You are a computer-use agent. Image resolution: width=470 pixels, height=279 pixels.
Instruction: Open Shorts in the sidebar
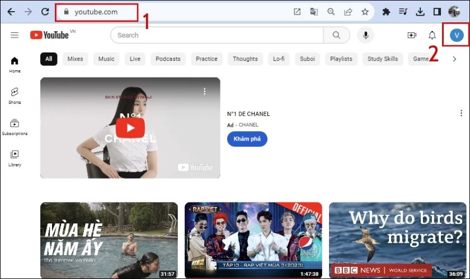[x=15, y=95]
